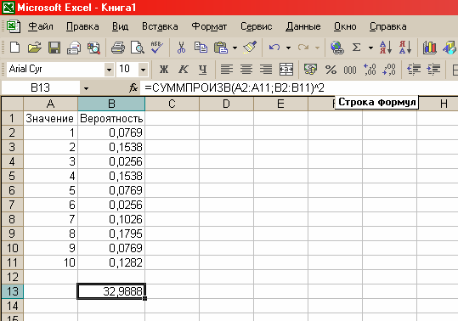Open the Справка menu

pos(387,26)
